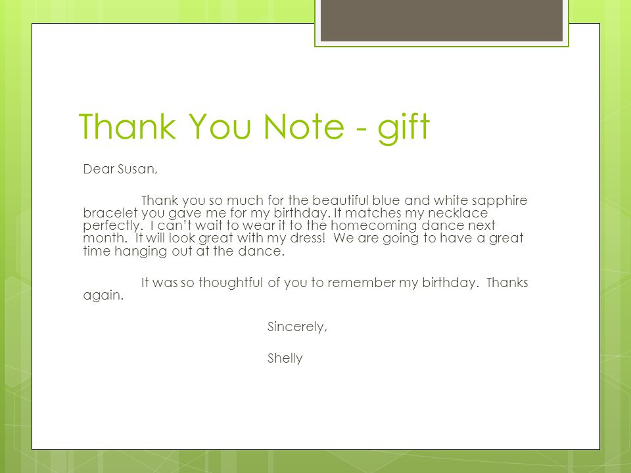Click the 'Dear Susan,' salutation line
The image size is (631, 473).
(120, 169)
